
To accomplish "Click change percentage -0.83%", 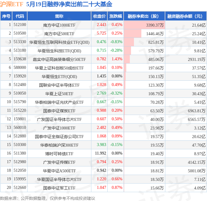I will (x=116, y=42).
